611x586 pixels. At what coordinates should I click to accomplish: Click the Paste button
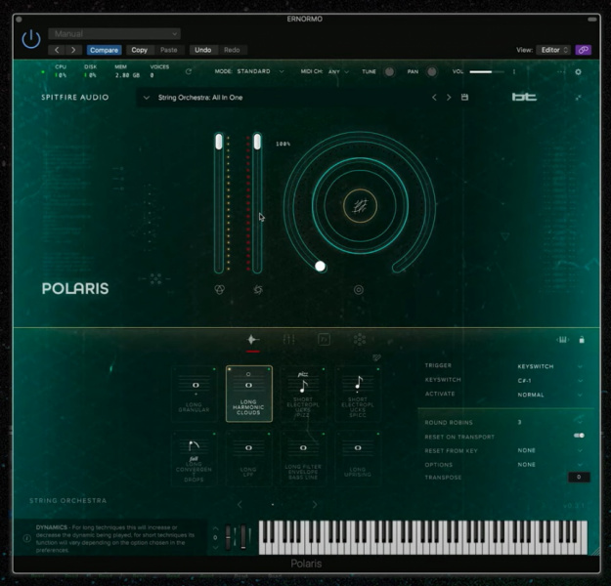[169, 50]
